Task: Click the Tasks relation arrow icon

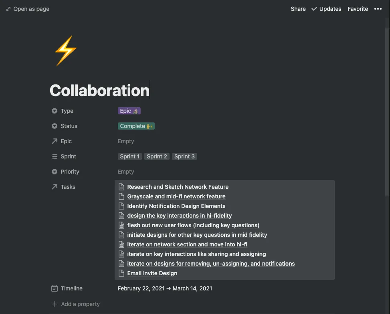Action: pos(55,187)
